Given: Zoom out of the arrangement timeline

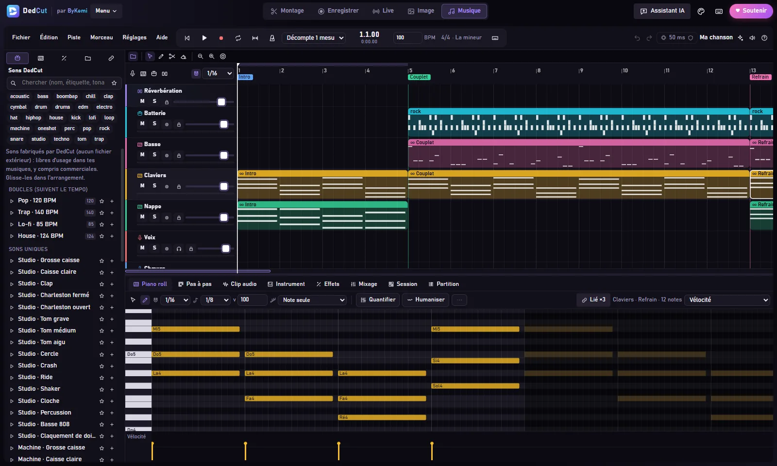Looking at the screenshot, I should pos(200,56).
